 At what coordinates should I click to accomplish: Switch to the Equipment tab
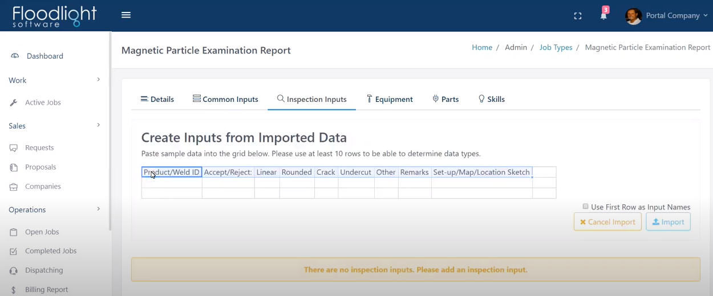[390, 99]
